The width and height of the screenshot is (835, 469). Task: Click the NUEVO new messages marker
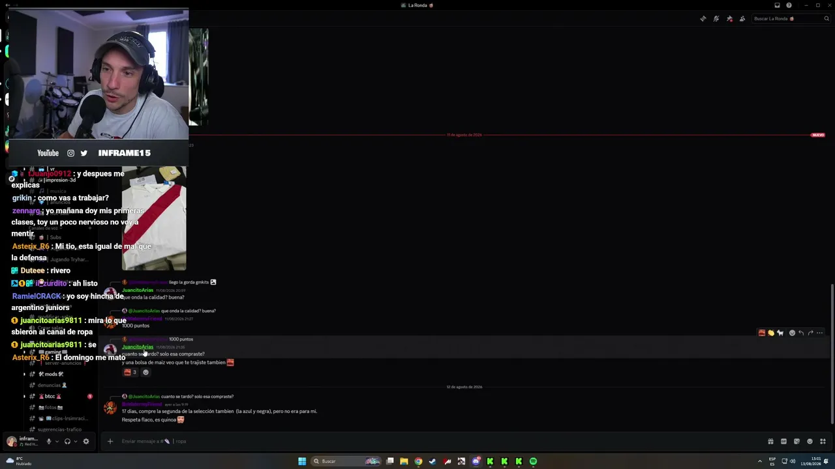pyautogui.click(x=817, y=135)
